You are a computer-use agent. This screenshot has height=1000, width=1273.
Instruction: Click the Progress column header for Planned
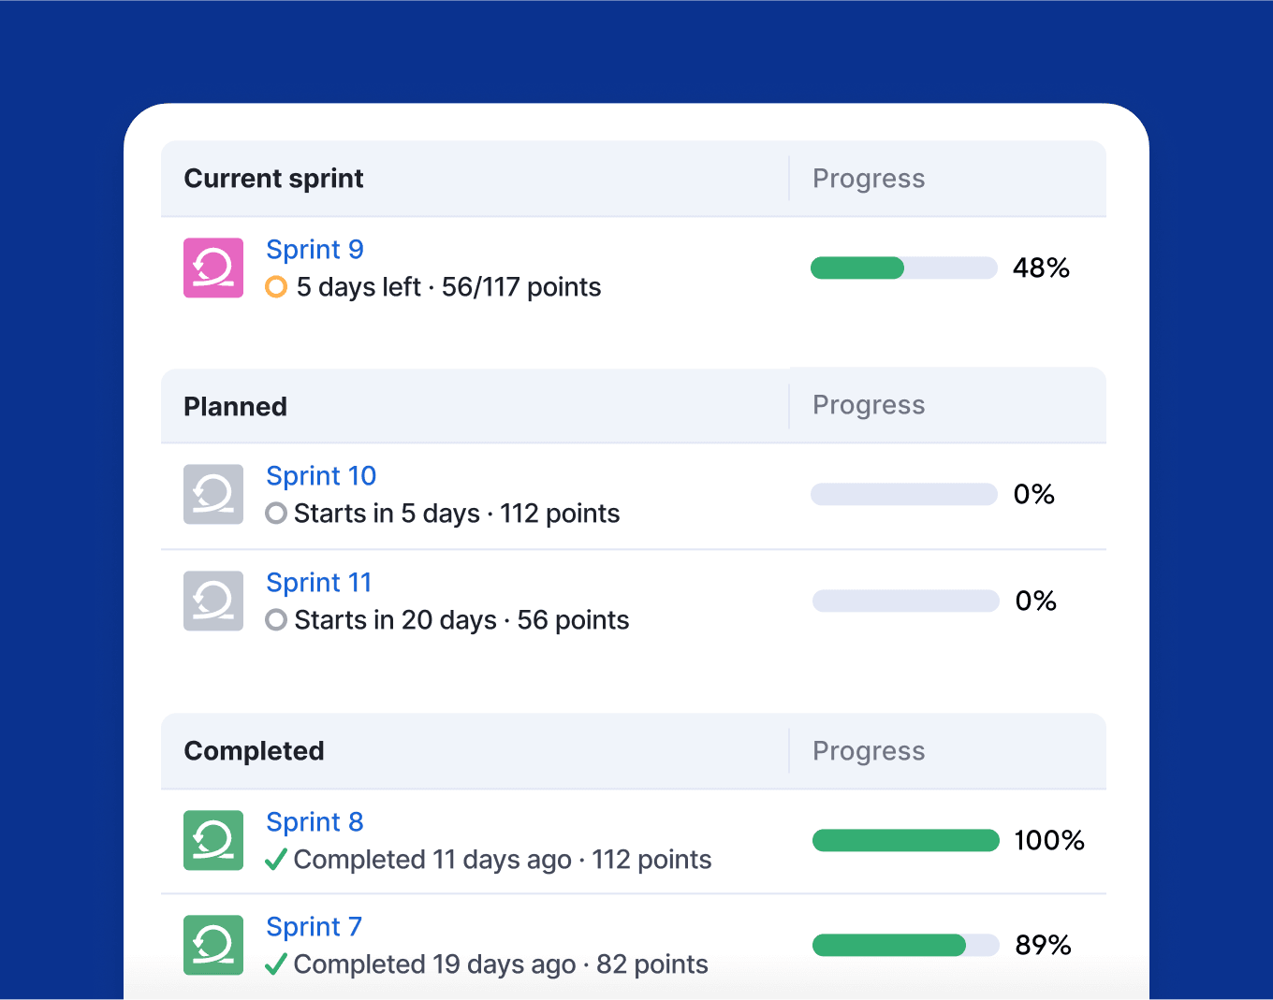point(869,404)
